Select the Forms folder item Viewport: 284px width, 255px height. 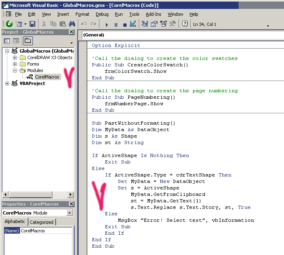click(33, 64)
